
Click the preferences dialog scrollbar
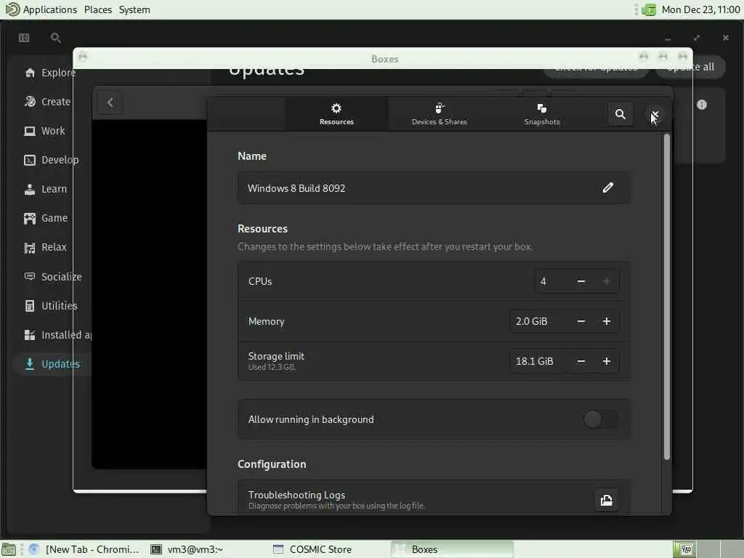point(667,296)
